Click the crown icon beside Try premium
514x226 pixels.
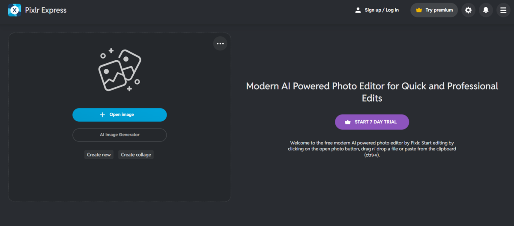pyautogui.click(x=419, y=10)
